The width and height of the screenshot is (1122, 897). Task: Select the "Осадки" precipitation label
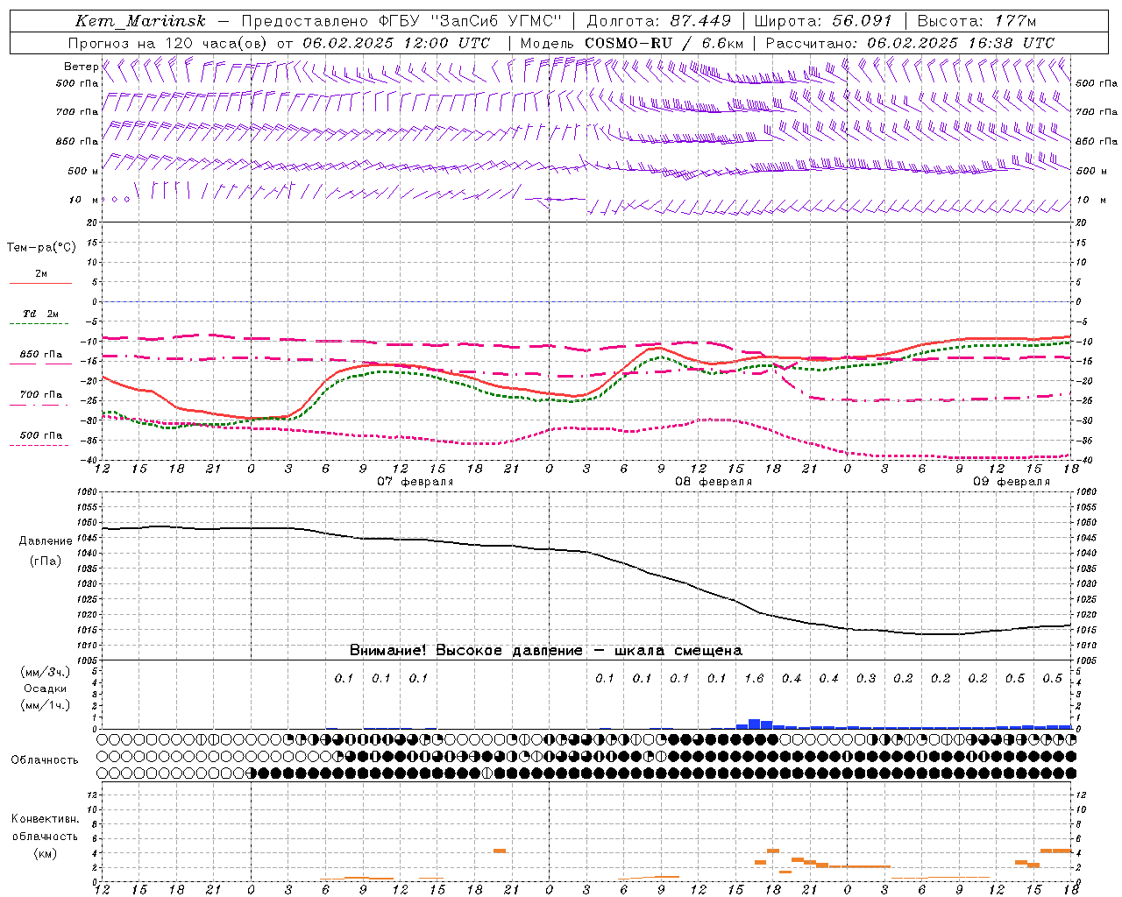(x=46, y=689)
